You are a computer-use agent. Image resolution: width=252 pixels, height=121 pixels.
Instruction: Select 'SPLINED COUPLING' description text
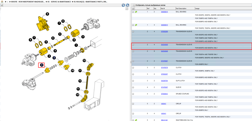tap(182, 94)
